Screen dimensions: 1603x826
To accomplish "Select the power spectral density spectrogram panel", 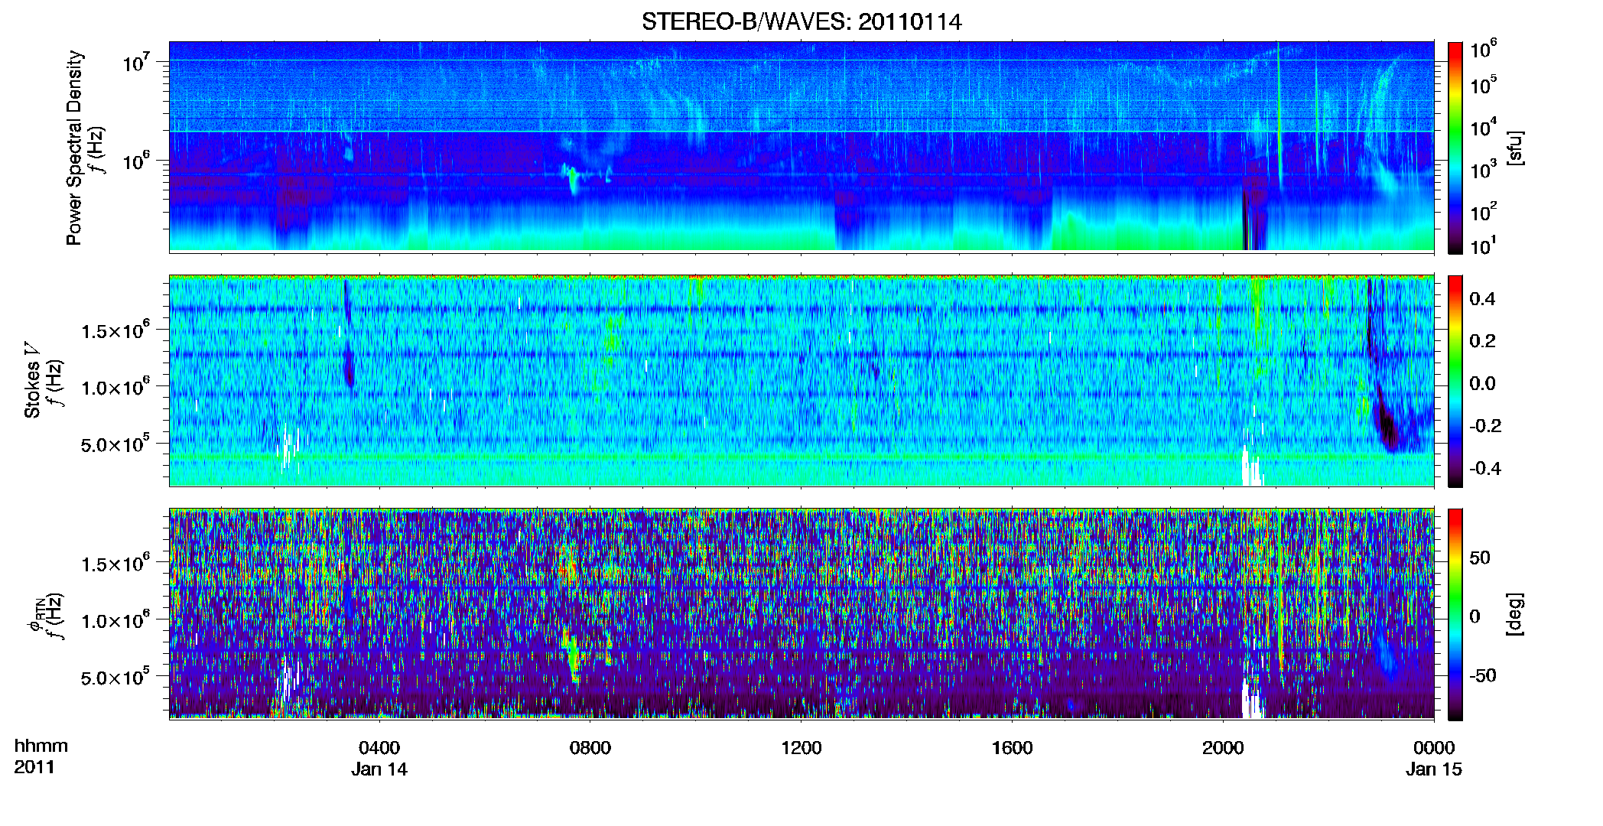I will 801,147.
